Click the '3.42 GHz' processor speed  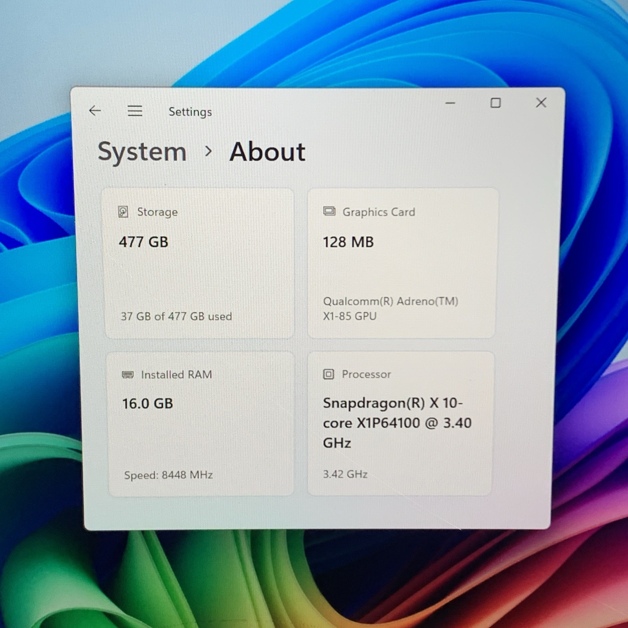click(x=345, y=474)
